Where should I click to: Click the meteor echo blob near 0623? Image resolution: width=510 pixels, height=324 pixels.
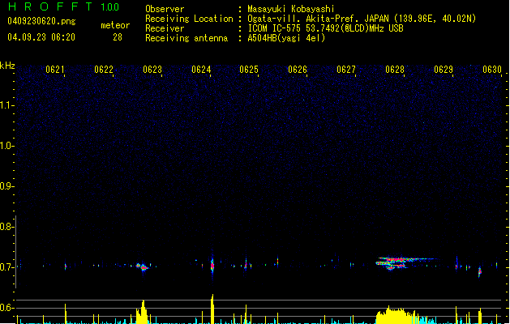point(142,266)
